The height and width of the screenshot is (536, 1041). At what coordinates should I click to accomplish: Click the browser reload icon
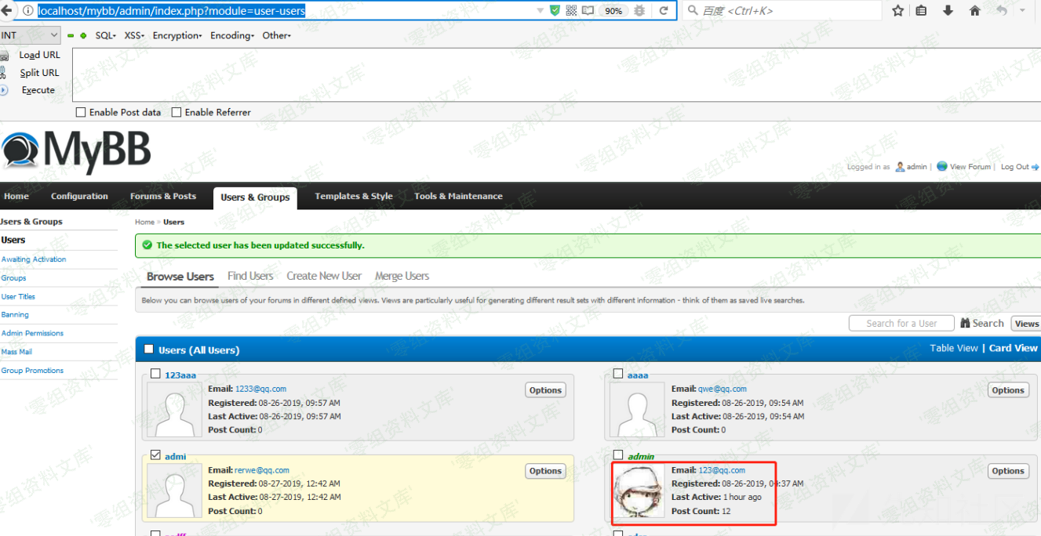[664, 11]
